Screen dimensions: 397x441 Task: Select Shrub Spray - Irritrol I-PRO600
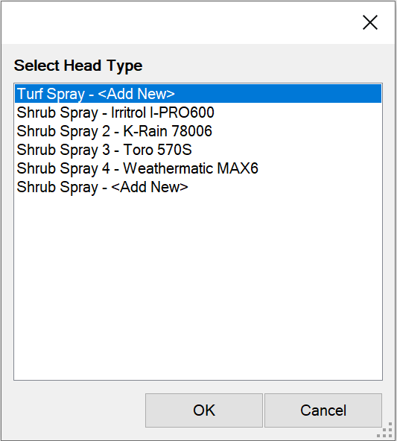(198, 112)
